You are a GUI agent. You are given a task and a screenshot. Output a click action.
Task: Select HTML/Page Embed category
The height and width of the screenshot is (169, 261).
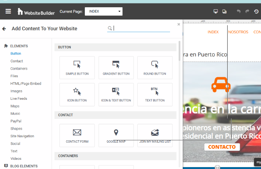(x=26, y=83)
